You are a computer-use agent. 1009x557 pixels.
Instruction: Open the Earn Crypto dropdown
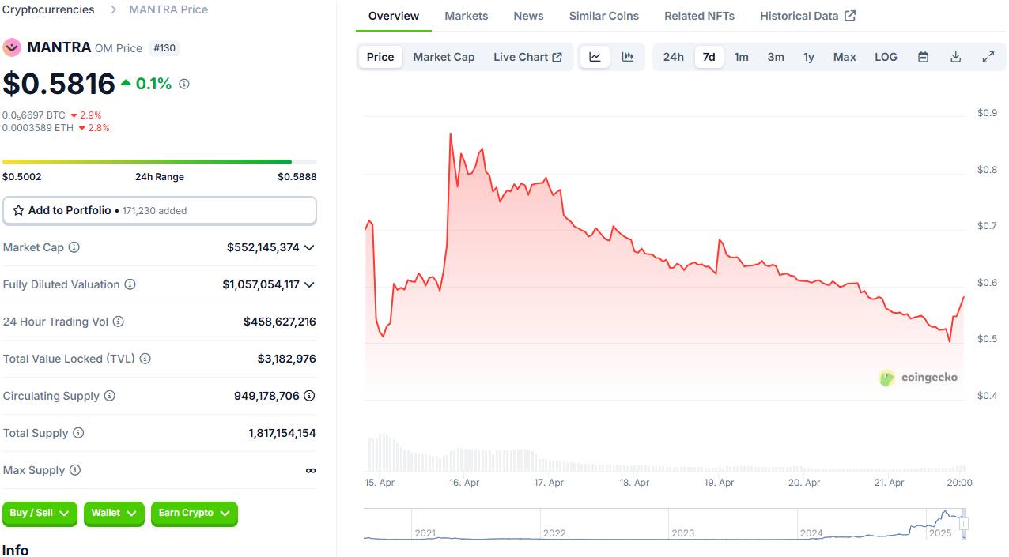pos(194,514)
